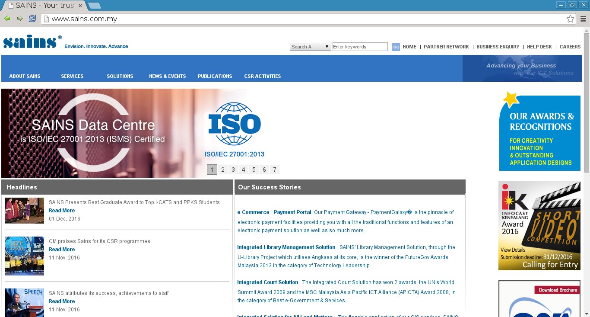Open the Integrated Library Management Solution story
The height and width of the screenshot is (317, 590).
[x=286, y=247]
